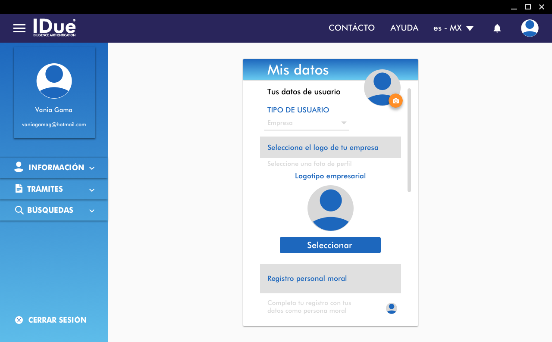Go to Contacto in top navigation
The image size is (552, 342).
351,28
